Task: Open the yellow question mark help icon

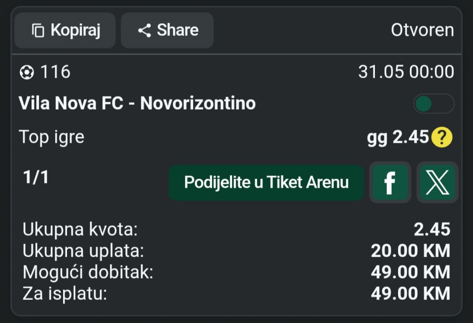Action: tap(441, 137)
